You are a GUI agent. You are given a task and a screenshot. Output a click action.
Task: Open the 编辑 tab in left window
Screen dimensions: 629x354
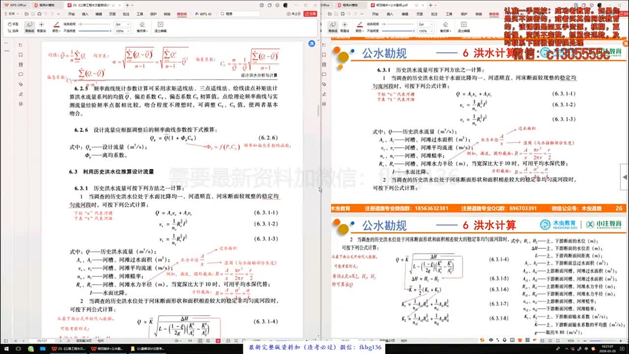99,14
